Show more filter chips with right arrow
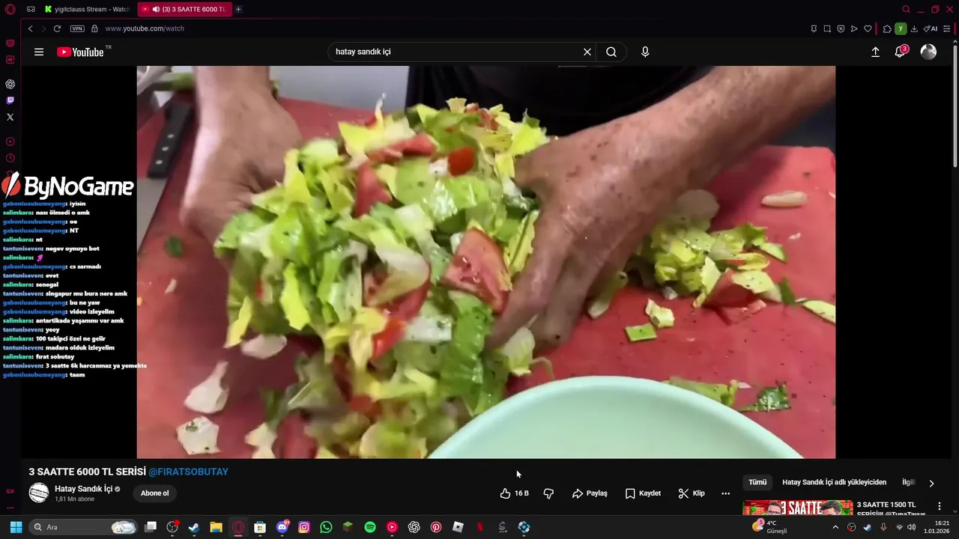The width and height of the screenshot is (959, 539). [931, 483]
